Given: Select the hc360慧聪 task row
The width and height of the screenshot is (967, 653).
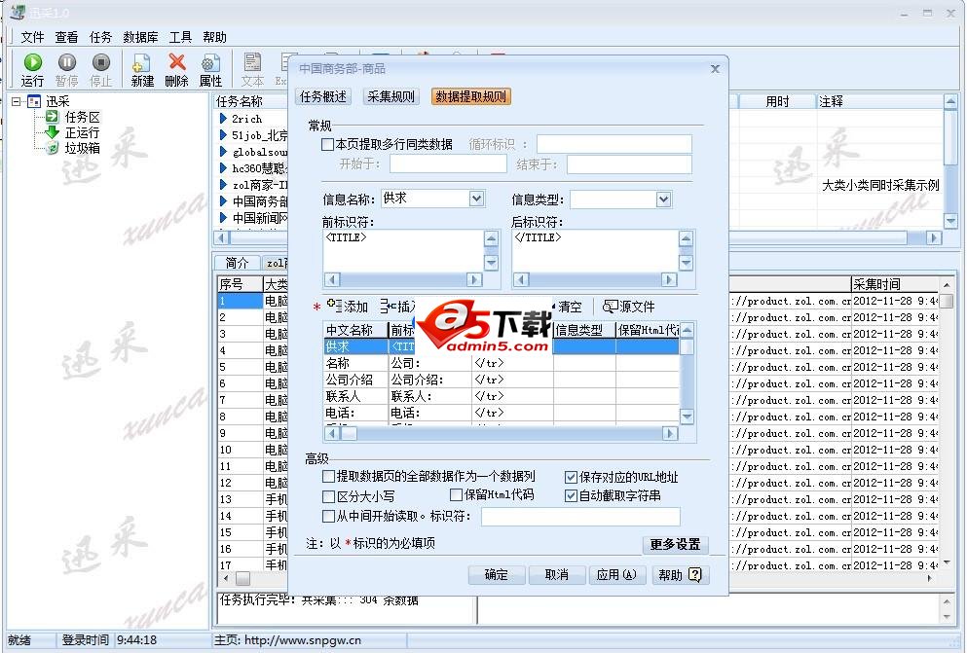Looking at the screenshot, I should click(253, 168).
